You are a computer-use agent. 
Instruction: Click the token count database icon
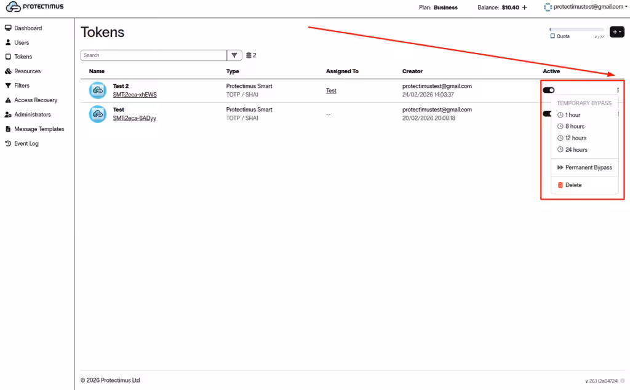249,55
